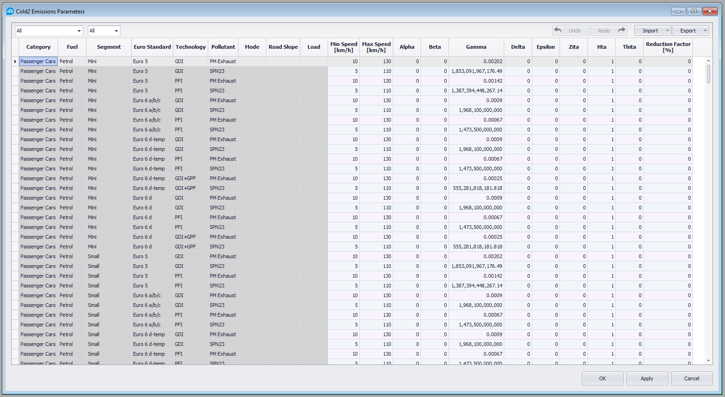The width and height of the screenshot is (725, 397).
Task: Click the Reduction Factor column header
Action: point(668,47)
